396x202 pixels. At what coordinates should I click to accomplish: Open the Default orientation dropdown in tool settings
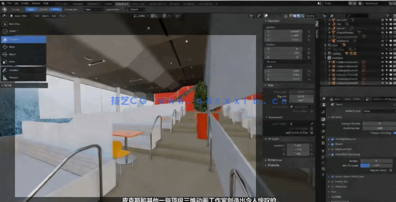[x=136, y=10]
